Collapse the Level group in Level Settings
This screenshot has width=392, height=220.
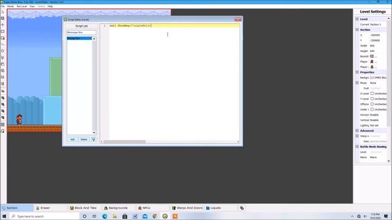357,19
